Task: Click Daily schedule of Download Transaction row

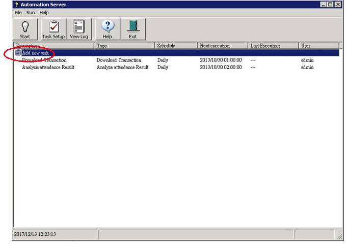Action: pyautogui.click(x=163, y=60)
